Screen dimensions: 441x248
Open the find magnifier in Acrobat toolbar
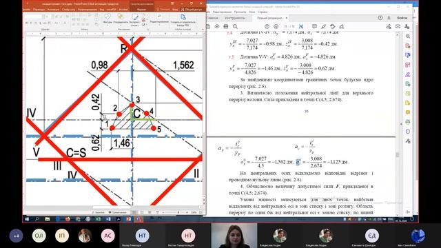point(235,26)
